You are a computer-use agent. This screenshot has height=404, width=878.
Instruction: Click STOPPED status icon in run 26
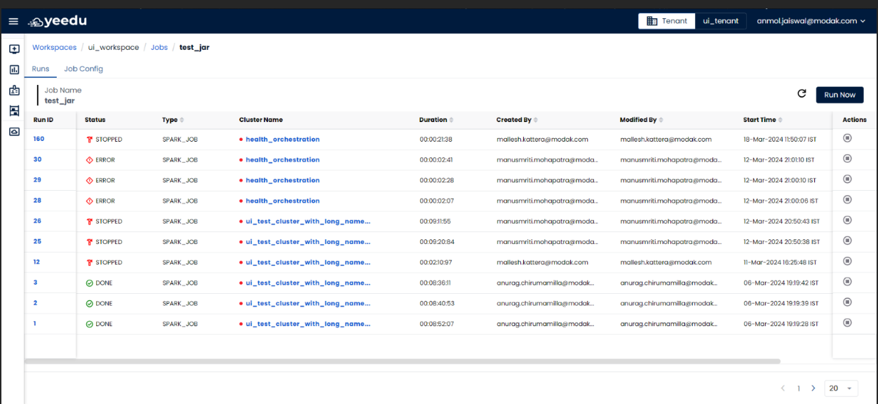point(89,222)
